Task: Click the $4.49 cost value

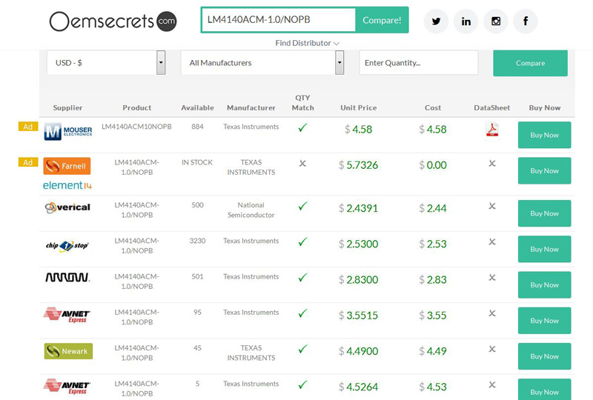Action: pos(433,351)
